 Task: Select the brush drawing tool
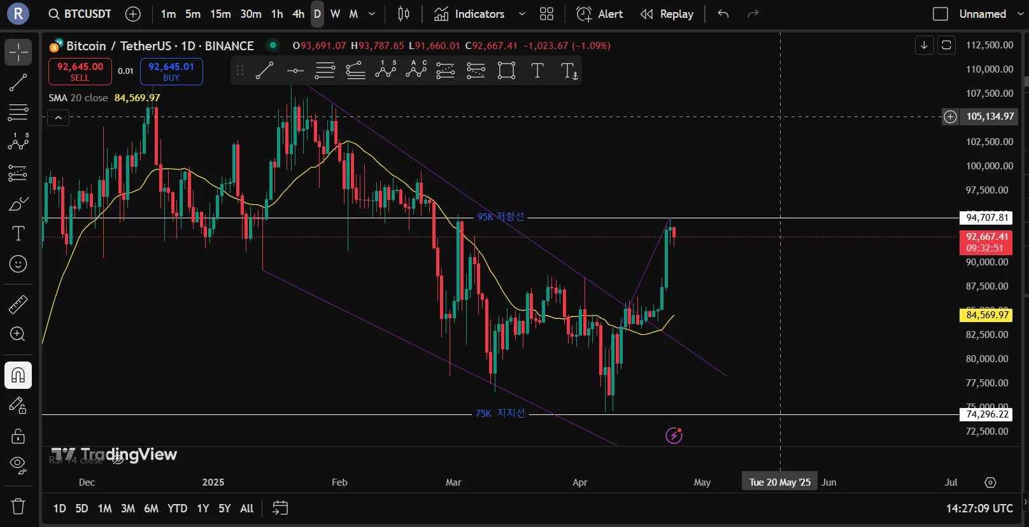[18, 204]
